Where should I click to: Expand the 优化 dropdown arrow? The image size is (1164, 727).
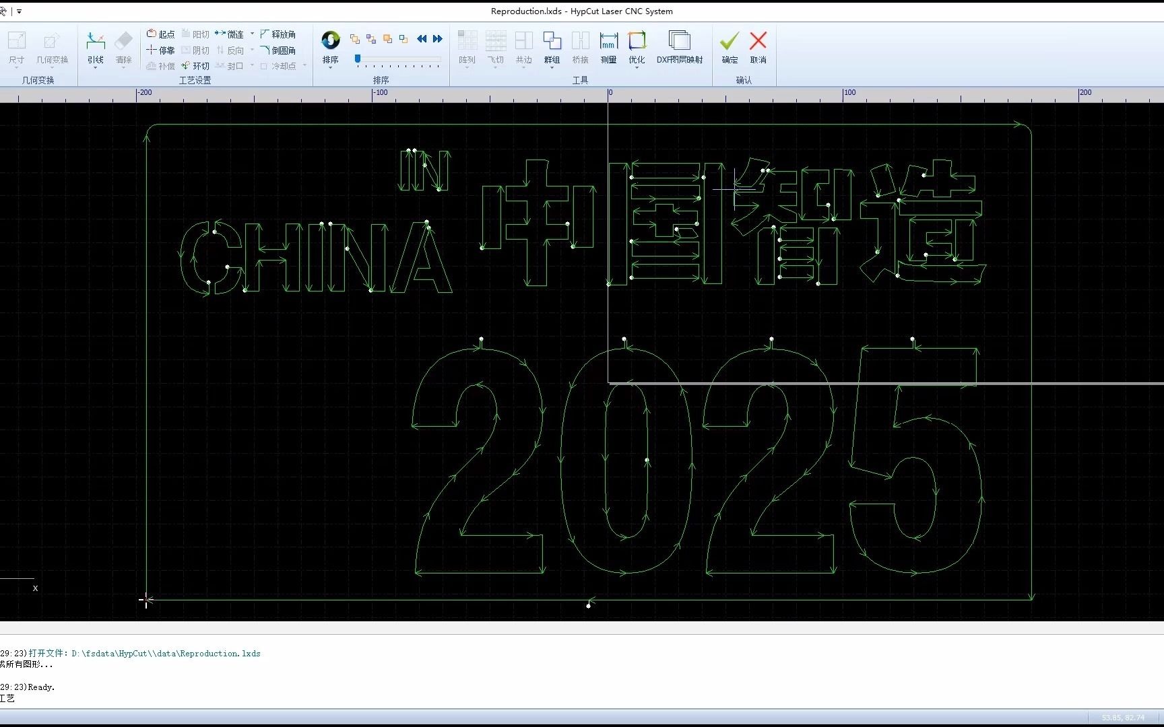[637, 68]
